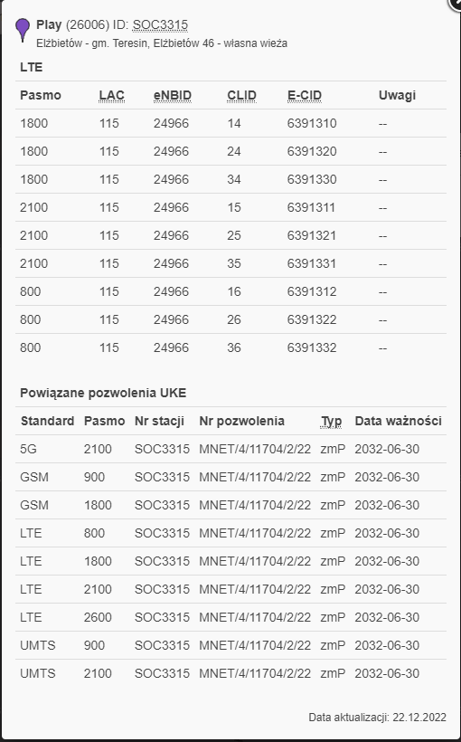Close the station info popup
Image resolution: width=461 pixels, height=742 pixels.
coord(456,3)
